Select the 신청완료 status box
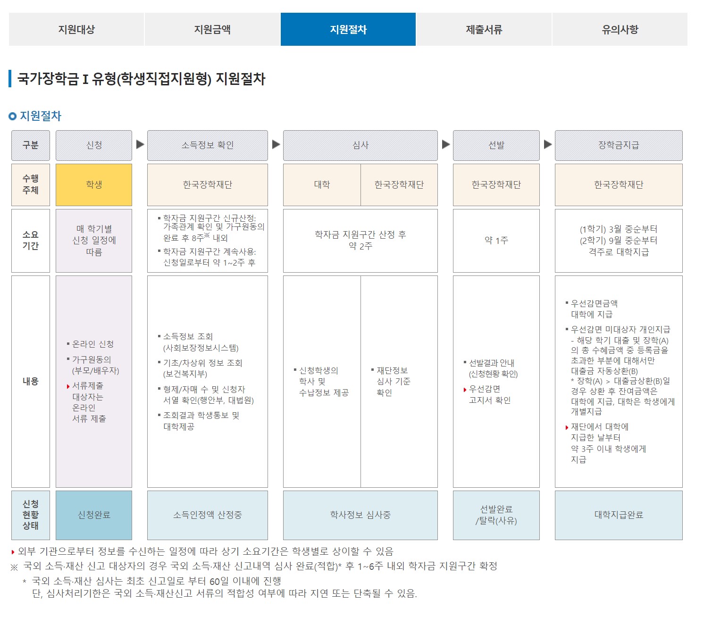 tap(93, 515)
